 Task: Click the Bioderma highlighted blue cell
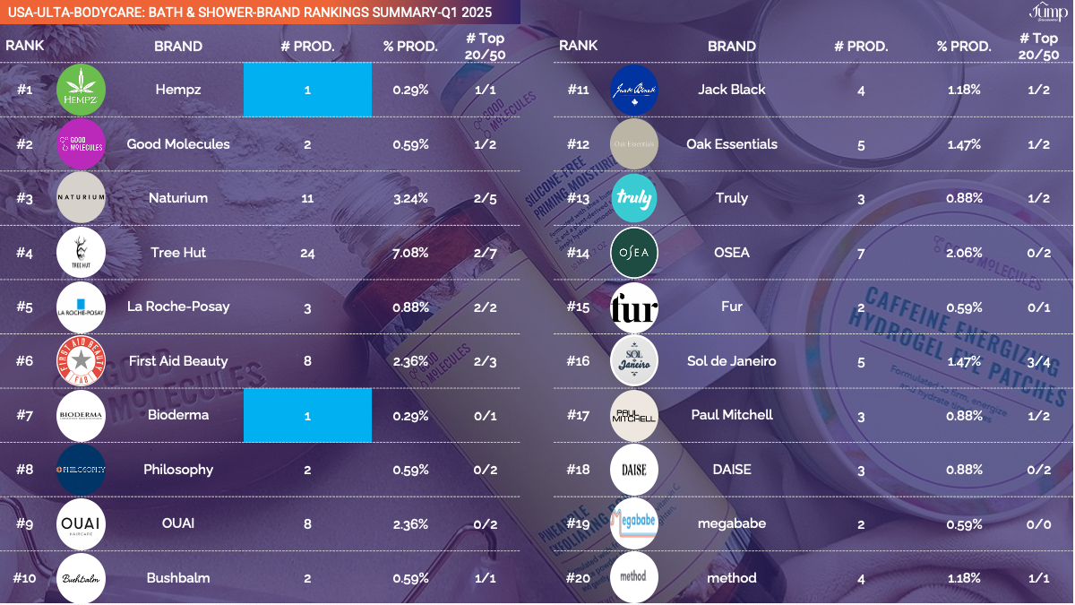tap(307, 415)
